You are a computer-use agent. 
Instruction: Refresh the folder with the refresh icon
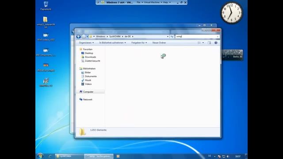pos(172,36)
